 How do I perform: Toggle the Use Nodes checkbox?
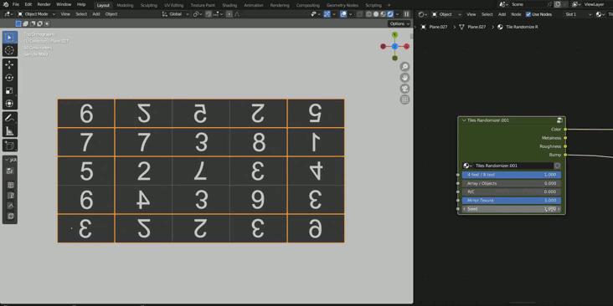[x=528, y=14]
